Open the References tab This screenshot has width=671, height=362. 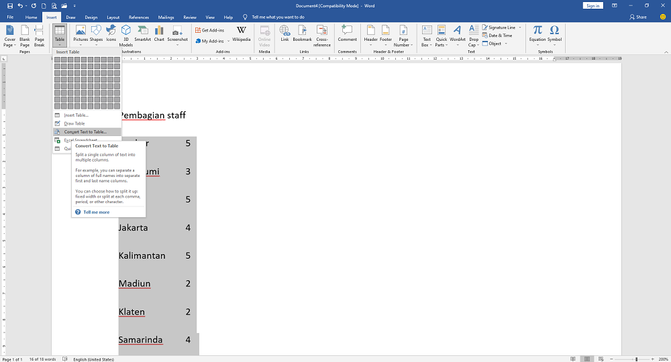tap(139, 17)
